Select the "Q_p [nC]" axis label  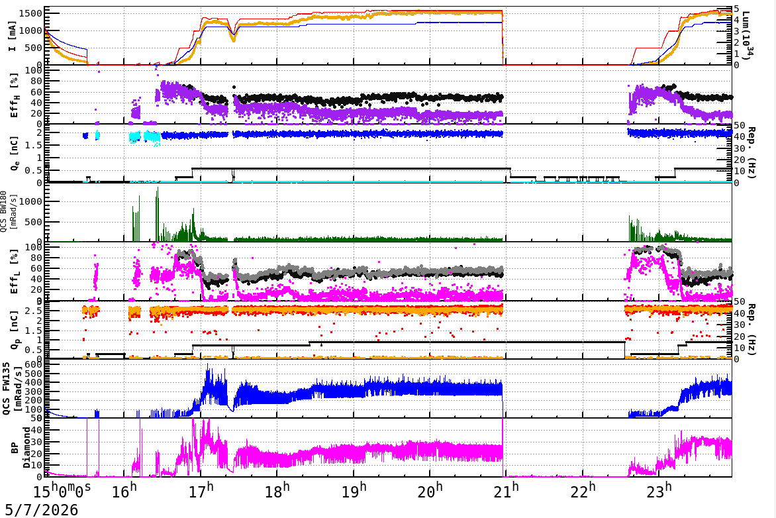tap(15, 330)
